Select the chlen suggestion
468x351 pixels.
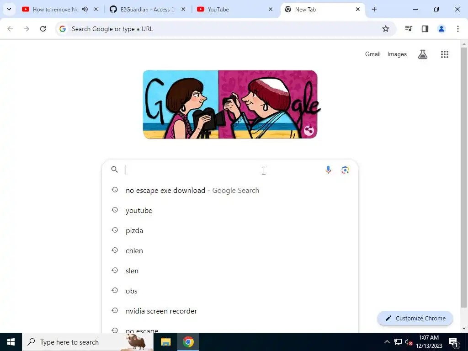point(230,250)
